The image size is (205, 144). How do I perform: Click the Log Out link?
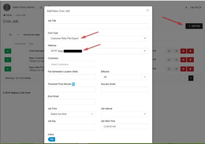click(195, 7)
